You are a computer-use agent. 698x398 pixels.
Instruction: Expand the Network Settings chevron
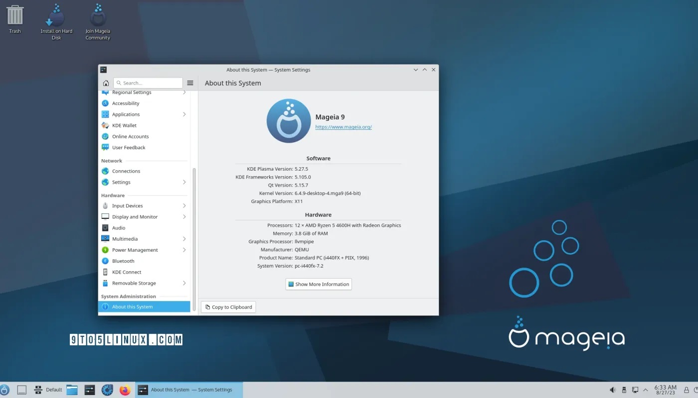point(184,182)
